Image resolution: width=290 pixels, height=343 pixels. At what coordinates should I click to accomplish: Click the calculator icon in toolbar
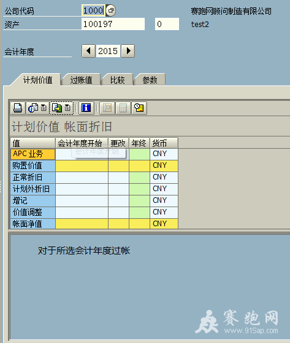[123, 108]
